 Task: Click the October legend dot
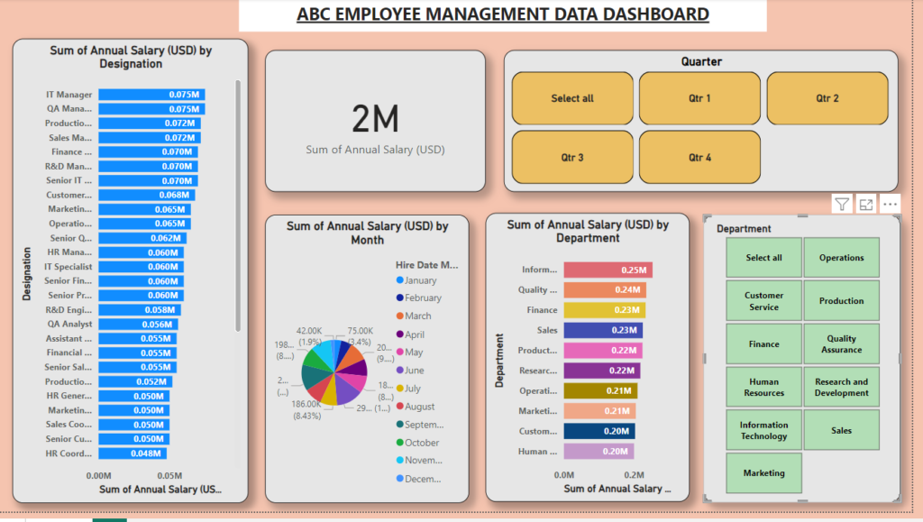(399, 443)
